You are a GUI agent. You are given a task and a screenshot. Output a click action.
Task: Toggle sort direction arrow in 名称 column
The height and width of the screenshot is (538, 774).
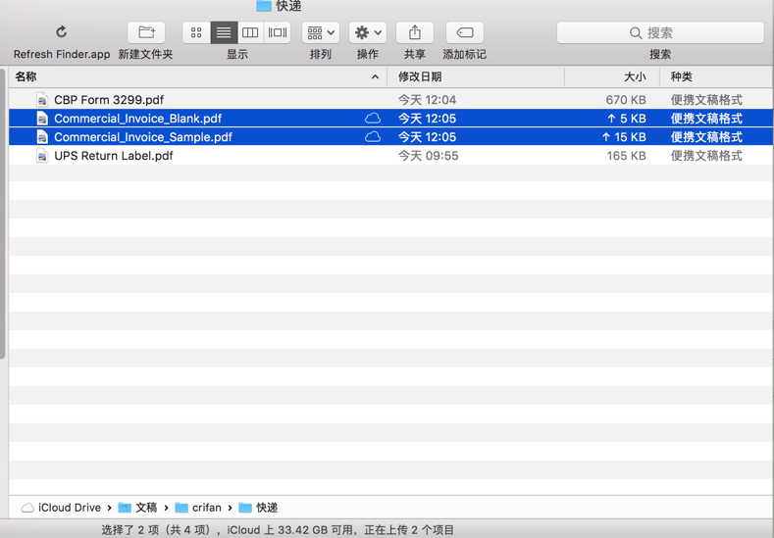pos(375,77)
